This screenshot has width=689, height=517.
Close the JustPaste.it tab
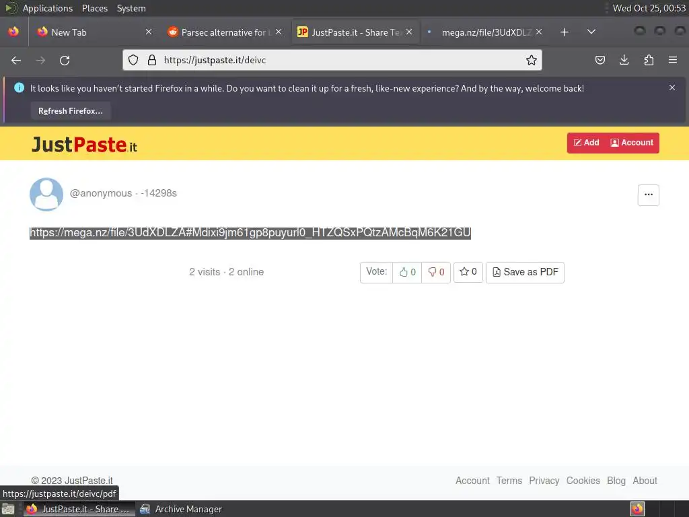click(409, 32)
